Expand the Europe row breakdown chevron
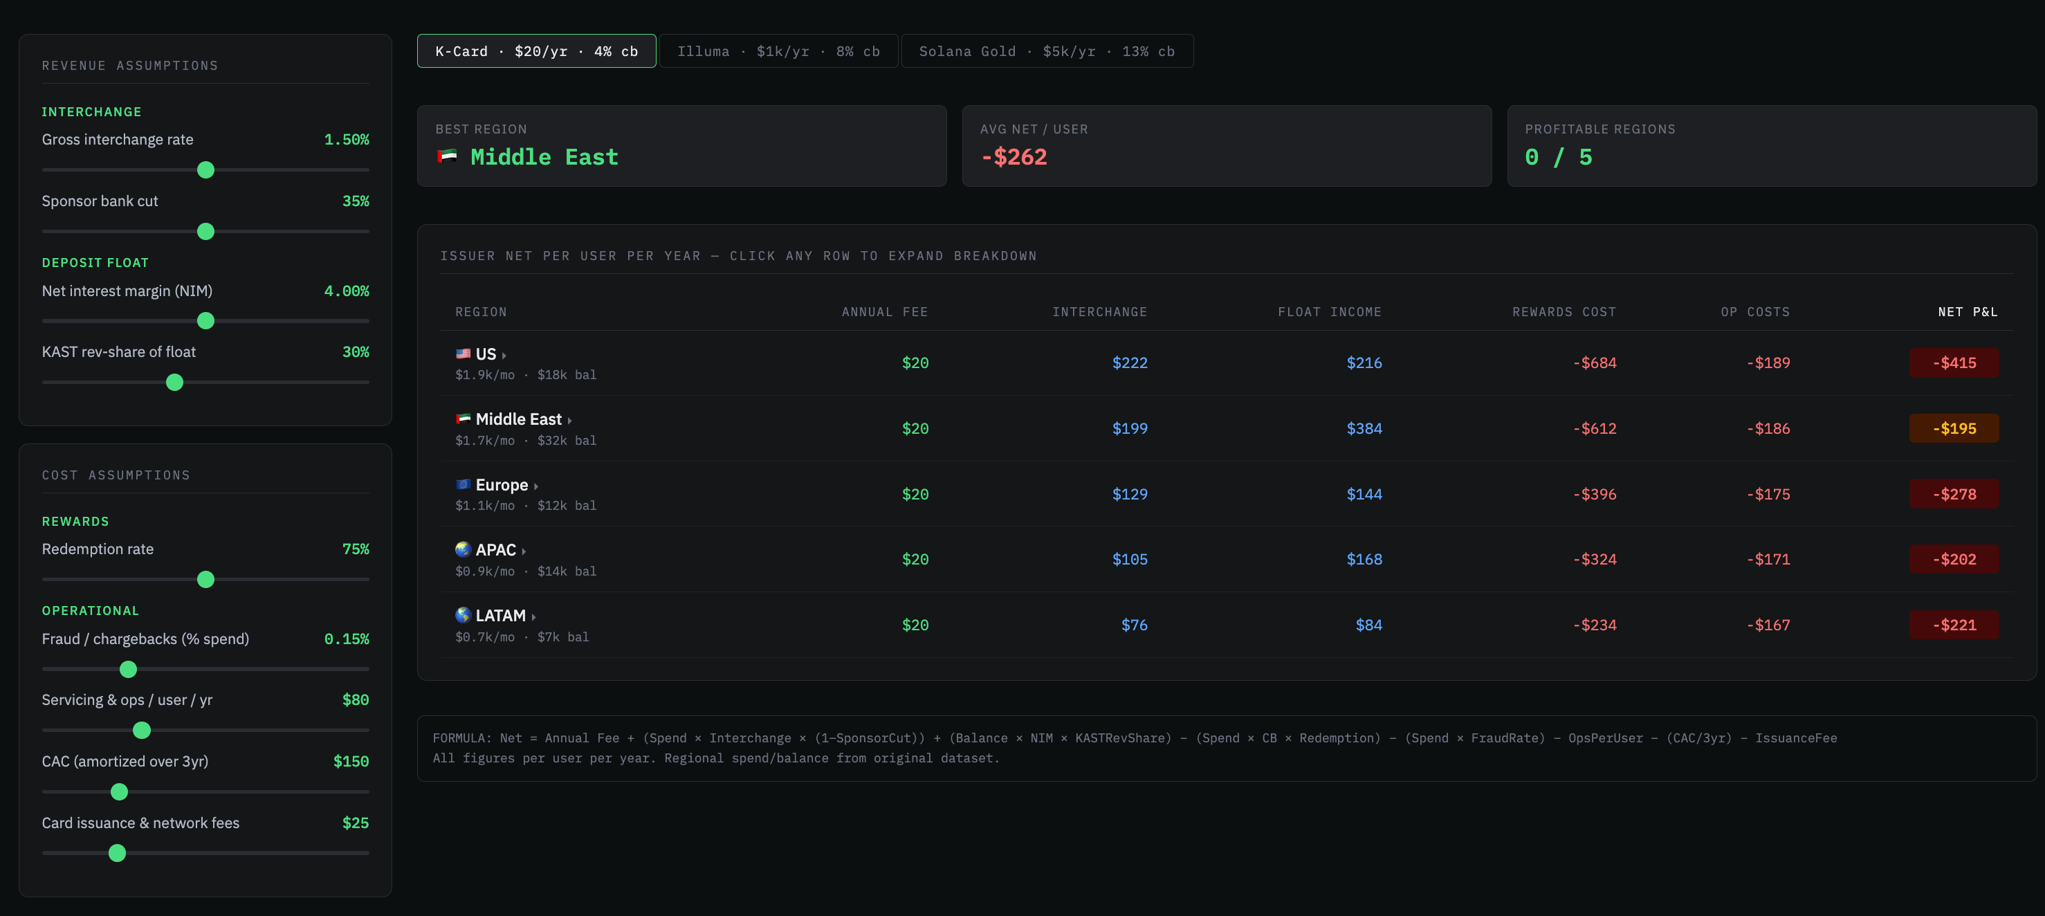The width and height of the screenshot is (2045, 916). point(536,486)
